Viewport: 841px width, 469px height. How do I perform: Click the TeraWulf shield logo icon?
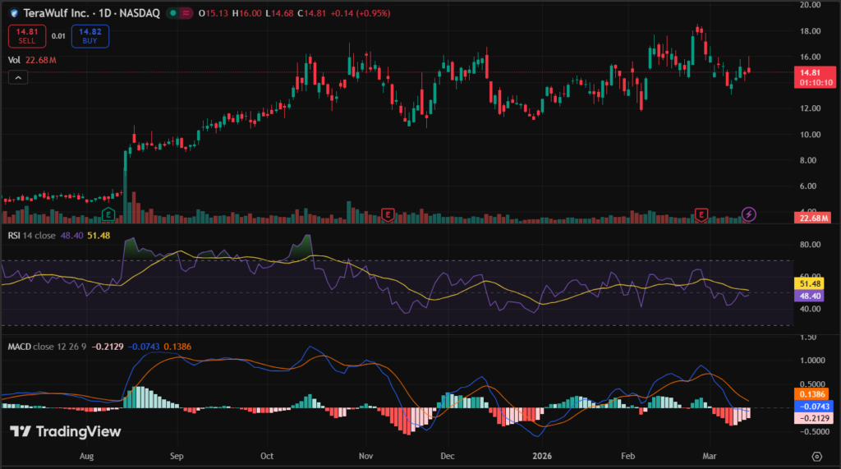click(x=14, y=14)
